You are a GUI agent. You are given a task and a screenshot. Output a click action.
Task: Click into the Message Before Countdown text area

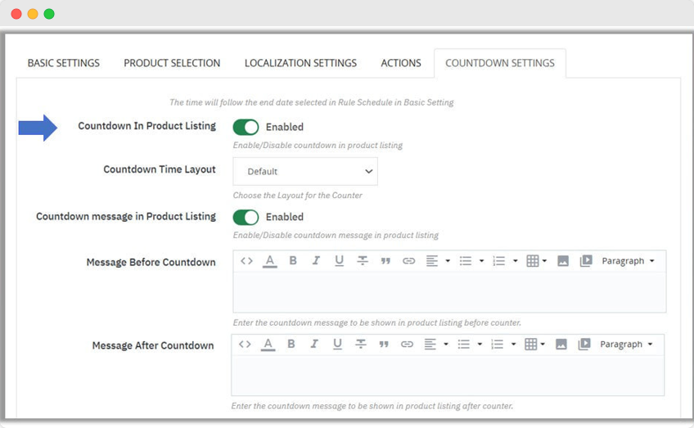(449, 292)
